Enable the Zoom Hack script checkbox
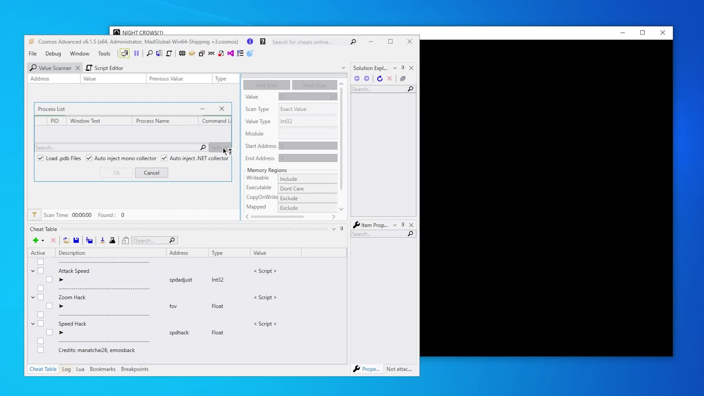The height and width of the screenshot is (396, 704). click(41, 297)
